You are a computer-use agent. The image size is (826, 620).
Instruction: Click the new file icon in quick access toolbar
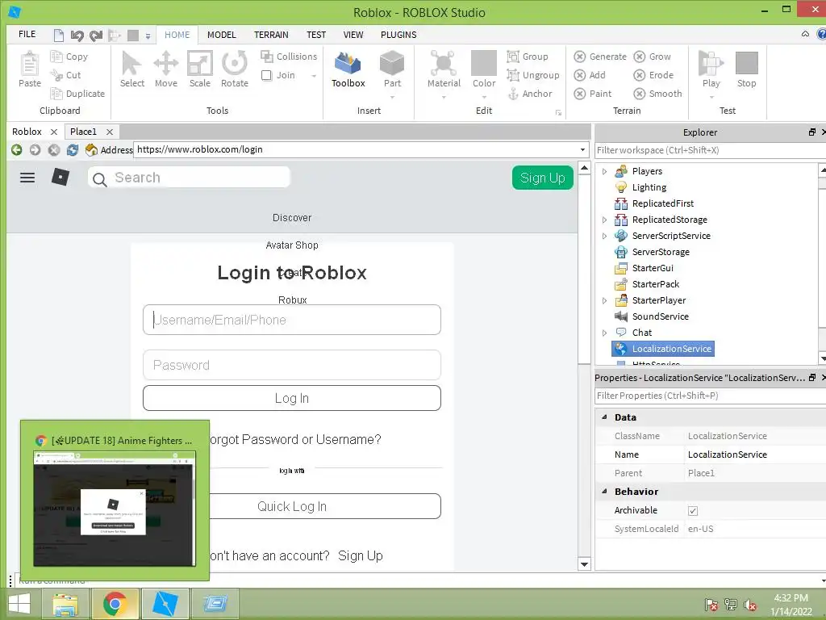58,36
